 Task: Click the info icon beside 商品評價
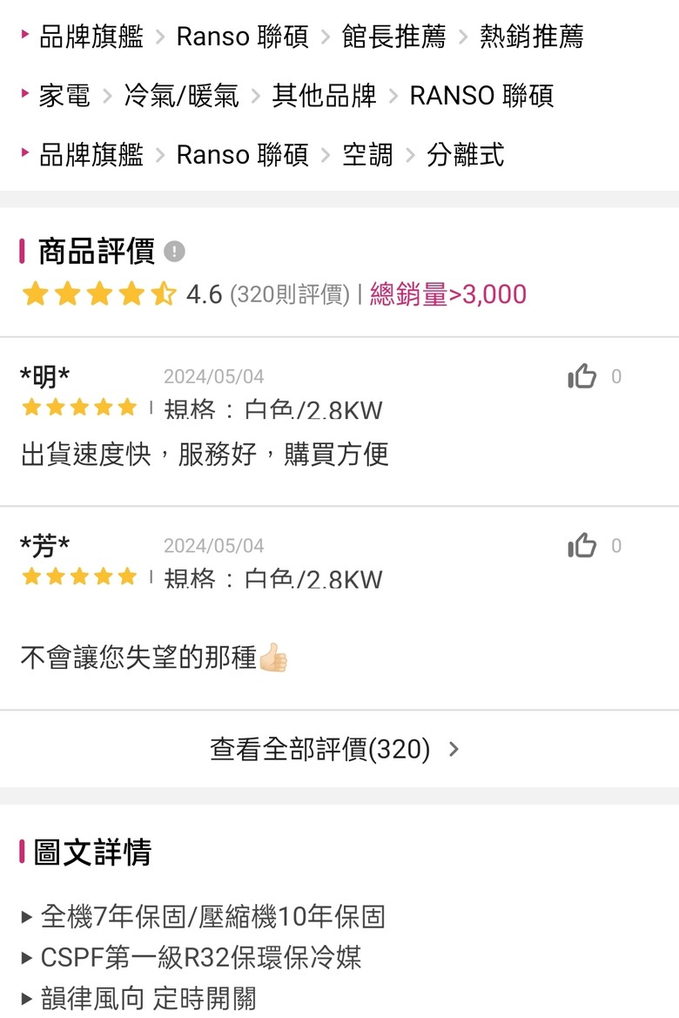point(174,252)
